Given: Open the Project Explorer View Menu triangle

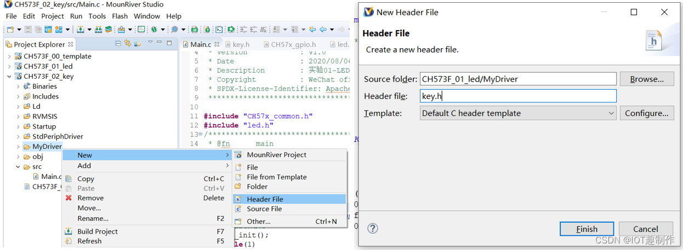Looking at the screenshot, I should point(150,42).
